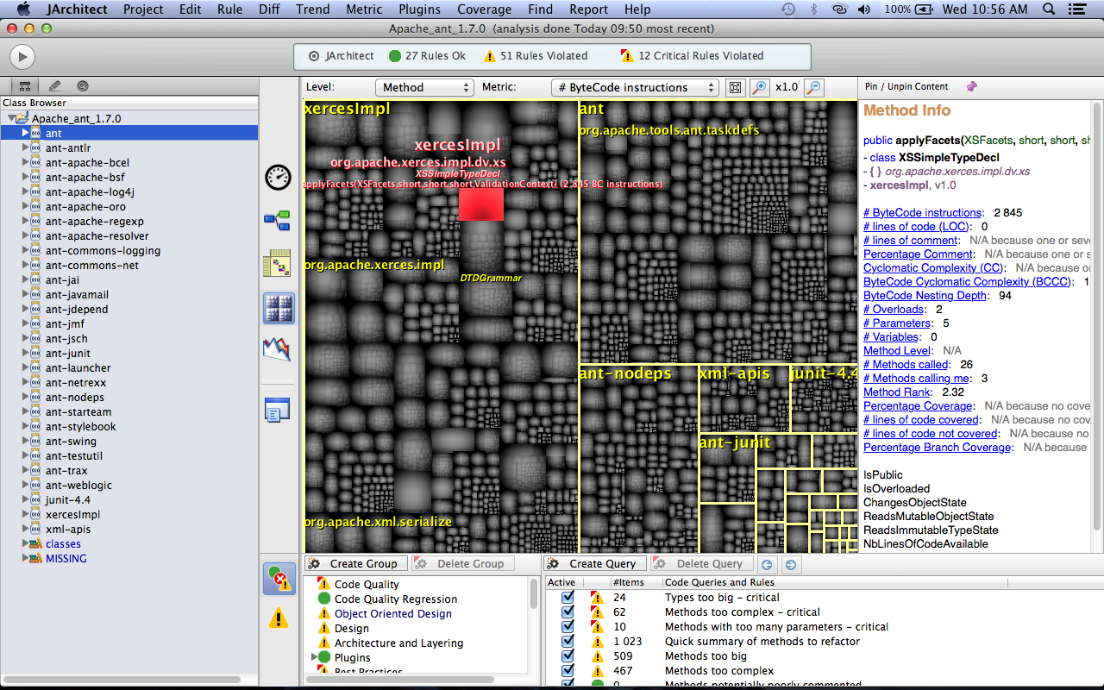Click the ant-jai jar icon

tap(36, 280)
